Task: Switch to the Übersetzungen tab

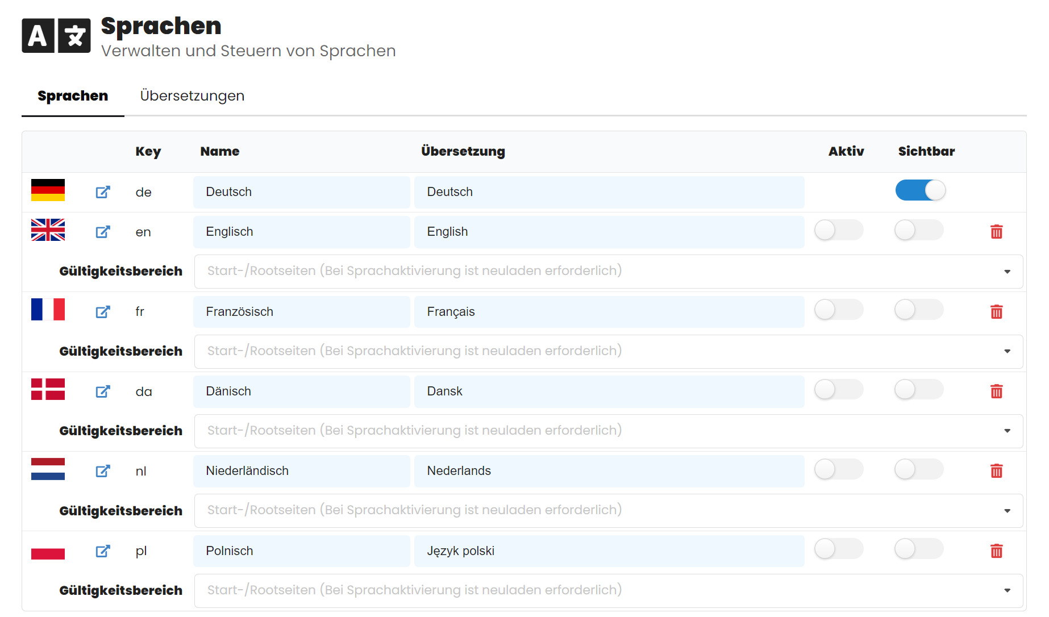Action: [192, 96]
